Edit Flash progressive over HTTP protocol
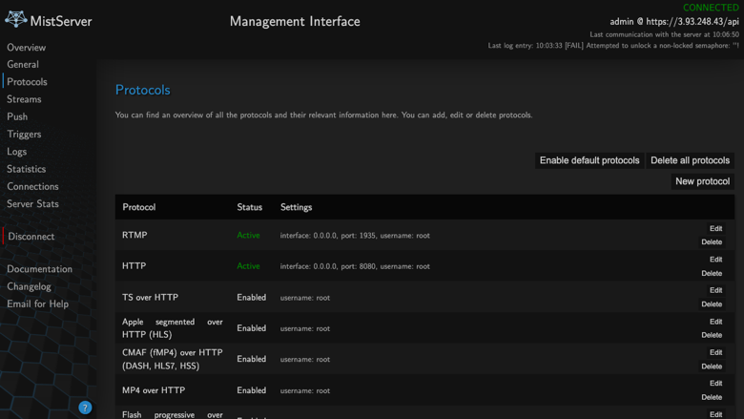The image size is (744, 419). click(x=715, y=414)
